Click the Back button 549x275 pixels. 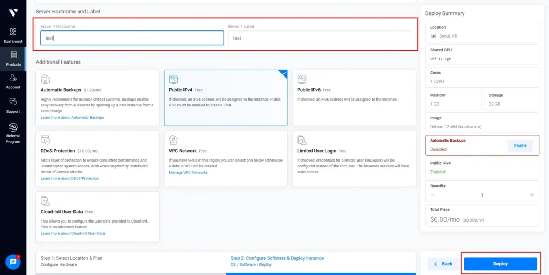pos(443,264)
